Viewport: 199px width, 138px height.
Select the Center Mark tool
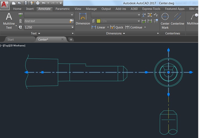(x=165, y=19)
